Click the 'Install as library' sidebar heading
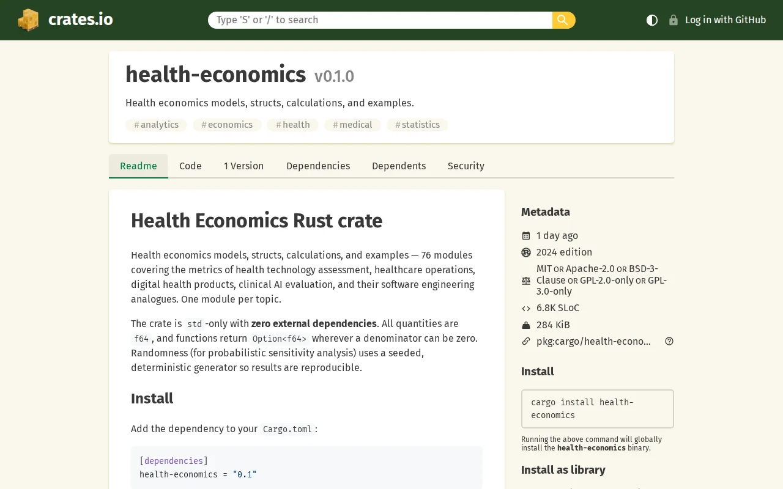 tap(563, 470)
